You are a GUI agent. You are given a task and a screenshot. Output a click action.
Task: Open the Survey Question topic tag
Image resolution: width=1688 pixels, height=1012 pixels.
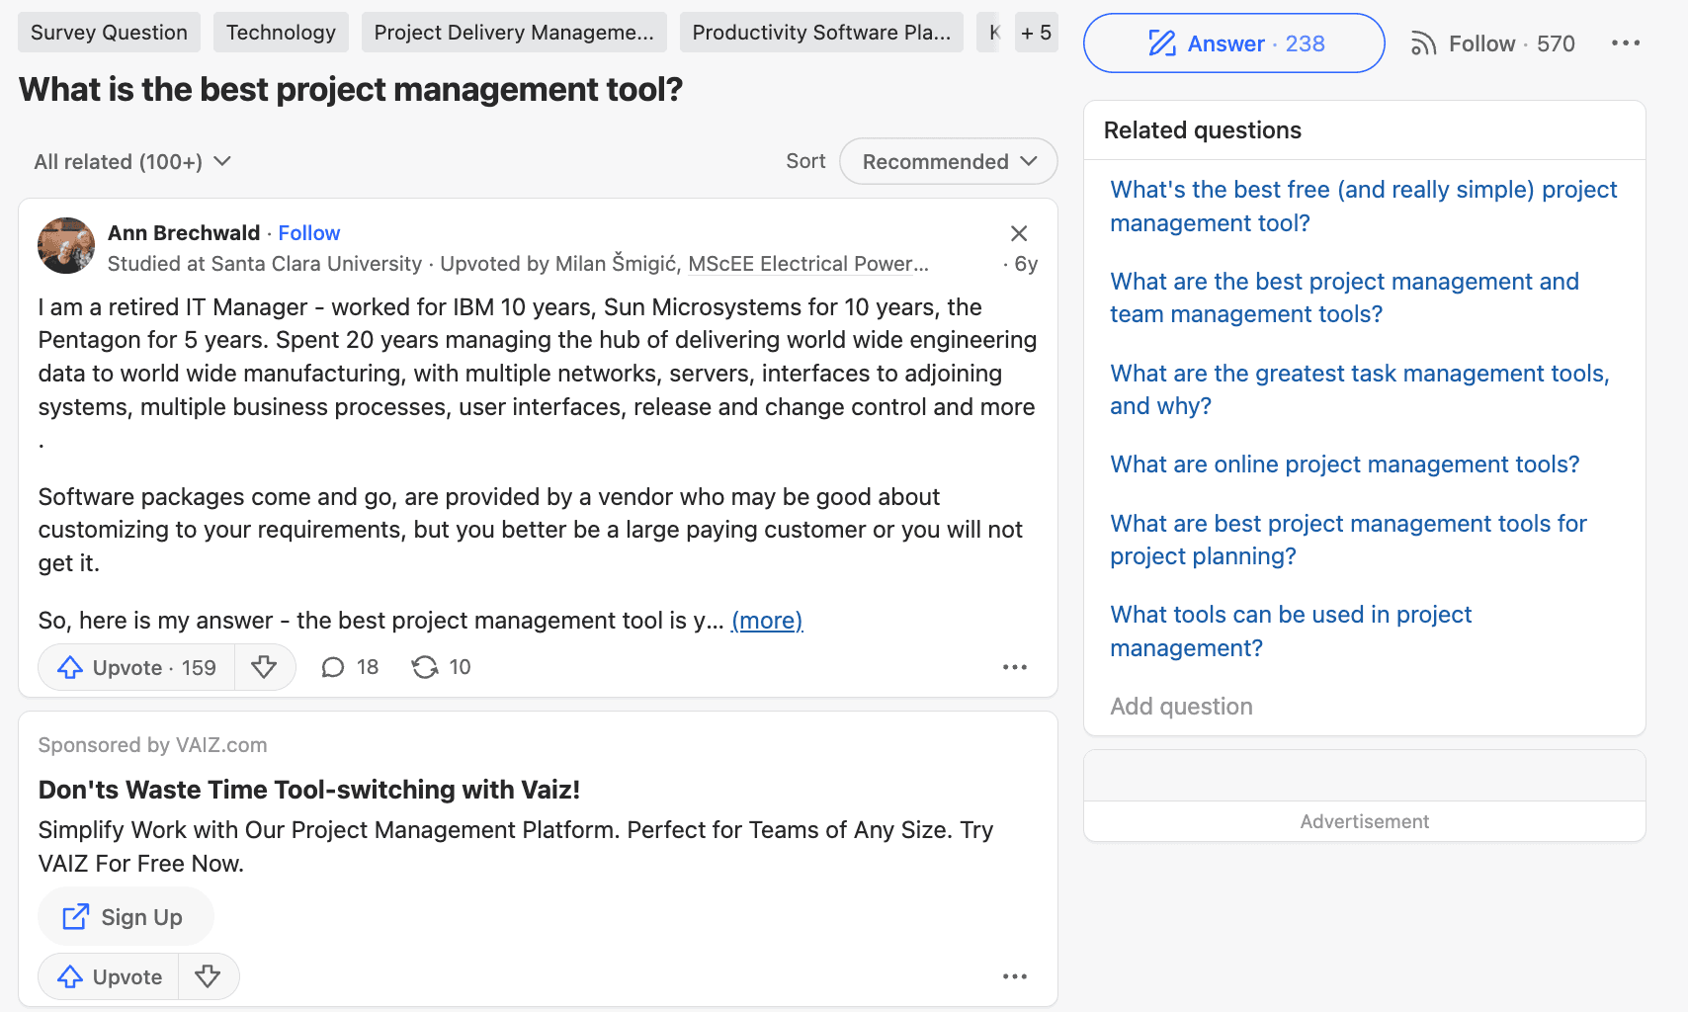pos(109,33)
